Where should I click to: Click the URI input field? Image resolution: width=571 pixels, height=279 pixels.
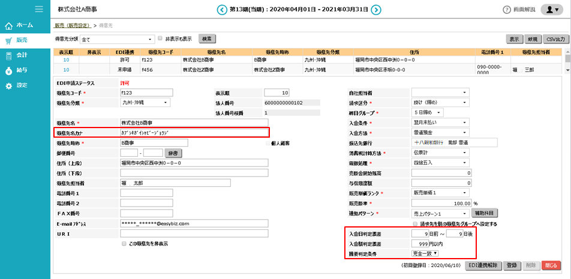pyautogui.click(x=194, y=233)
